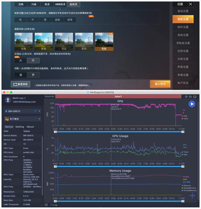Select the HDR高清 graphics quality tab
The width and height of the screenshot is (201, 209).
(60, 4)
